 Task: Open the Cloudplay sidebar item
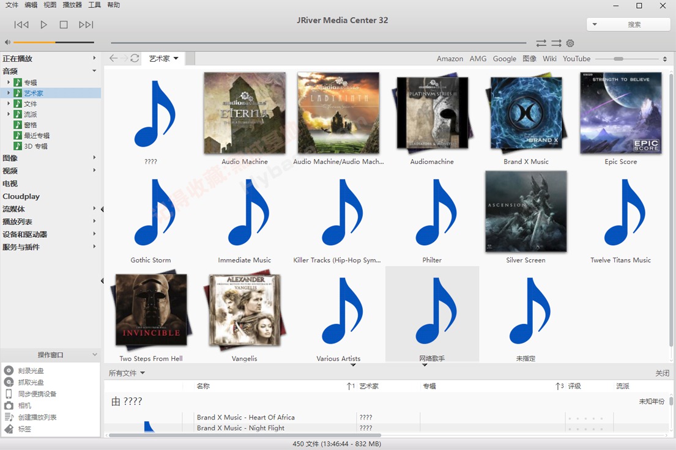pos(21,196)
